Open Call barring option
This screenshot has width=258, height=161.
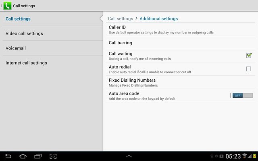click(181, 43)
